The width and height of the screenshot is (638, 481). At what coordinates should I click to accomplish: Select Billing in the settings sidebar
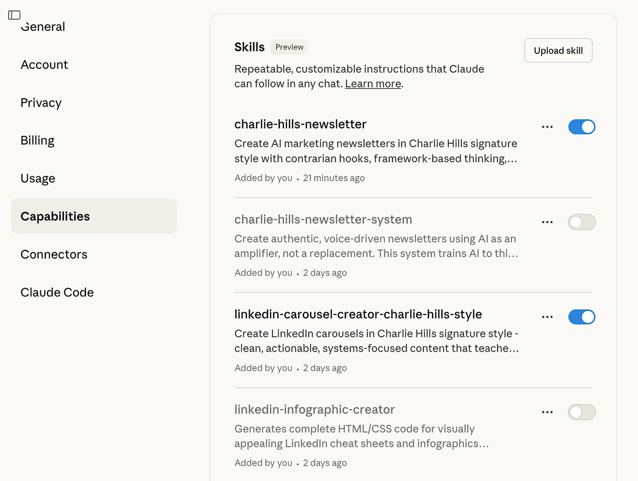click(38, 140)
